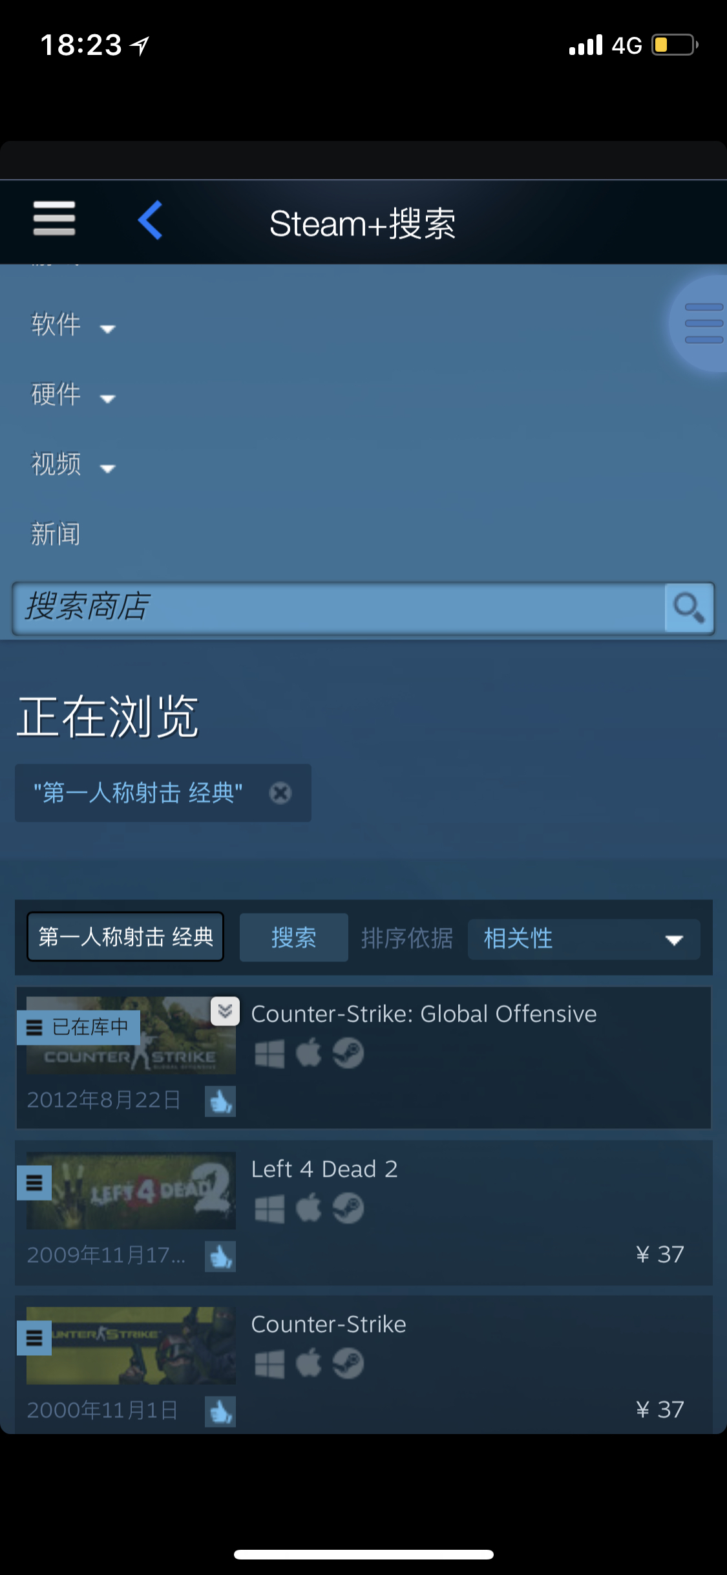Viewport: 727px width, 1575px height.
Task: Open the hamburger main menu
Action: [x=54, y=218]
